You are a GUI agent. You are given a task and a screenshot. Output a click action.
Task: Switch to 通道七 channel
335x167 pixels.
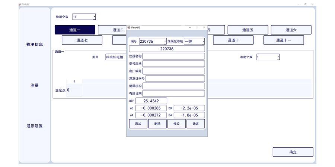coord(82,40)
